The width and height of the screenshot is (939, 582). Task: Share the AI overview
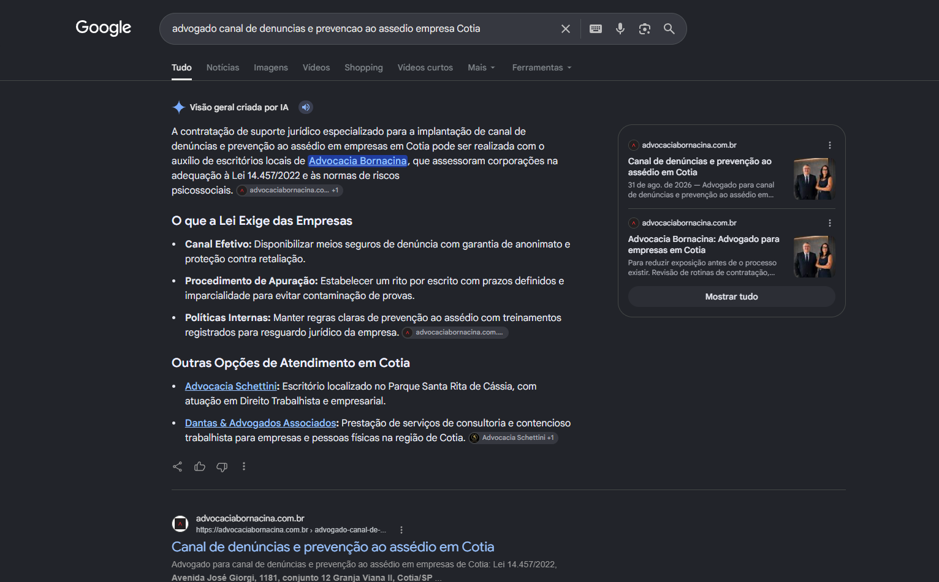pos(178,467)
